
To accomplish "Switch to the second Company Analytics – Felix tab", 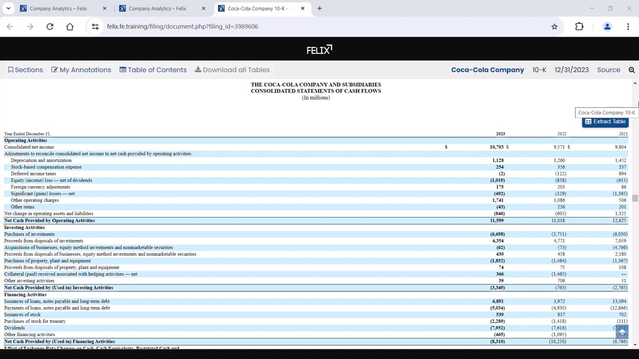I will point(157,9).
